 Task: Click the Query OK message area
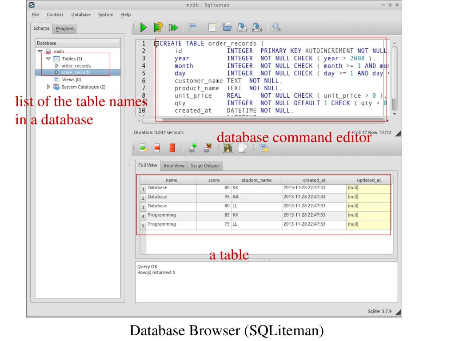coord(266,282)
